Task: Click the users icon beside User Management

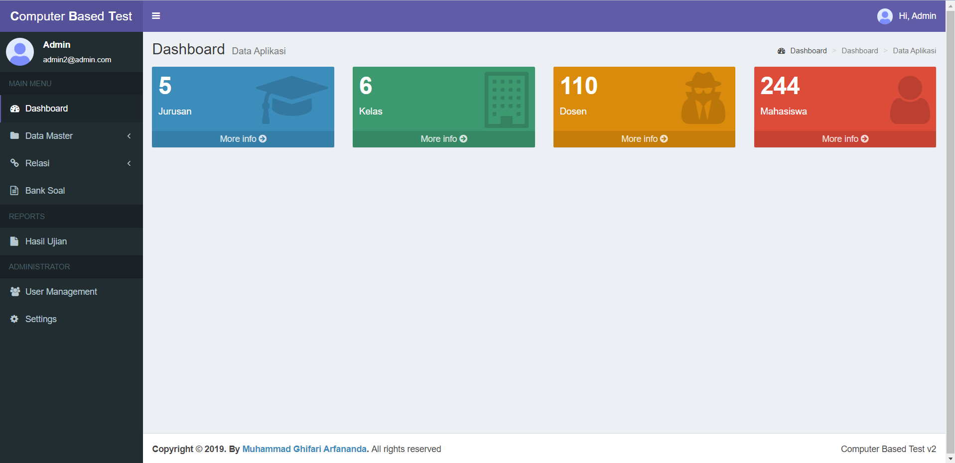Action: coord(15,292)
